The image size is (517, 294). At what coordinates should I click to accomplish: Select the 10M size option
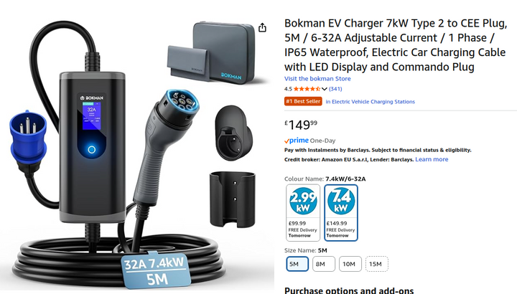coord(350,264)
